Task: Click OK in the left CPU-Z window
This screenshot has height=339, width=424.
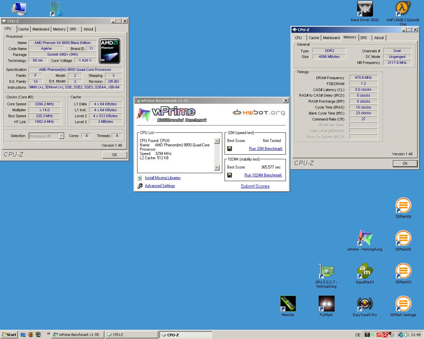Action: tap(115, 155)
